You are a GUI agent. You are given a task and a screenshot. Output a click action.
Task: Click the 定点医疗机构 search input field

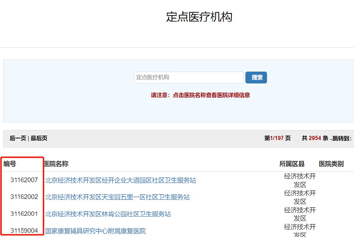coord(189,78)
